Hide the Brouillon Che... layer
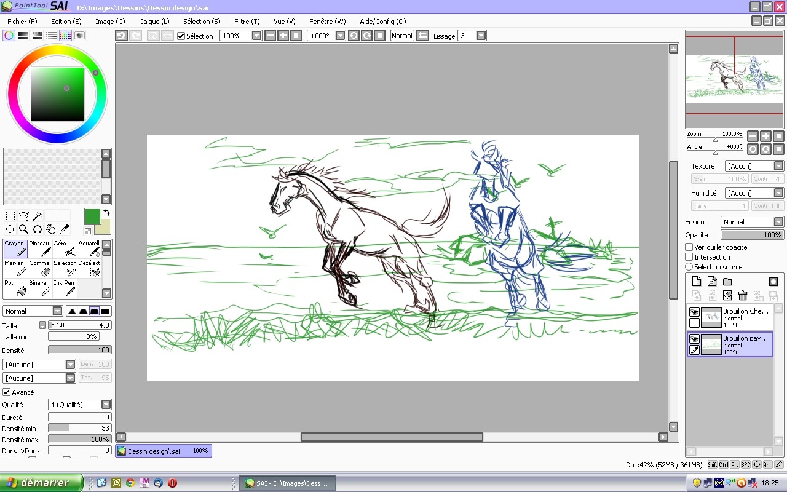 [x=694, y=312]
